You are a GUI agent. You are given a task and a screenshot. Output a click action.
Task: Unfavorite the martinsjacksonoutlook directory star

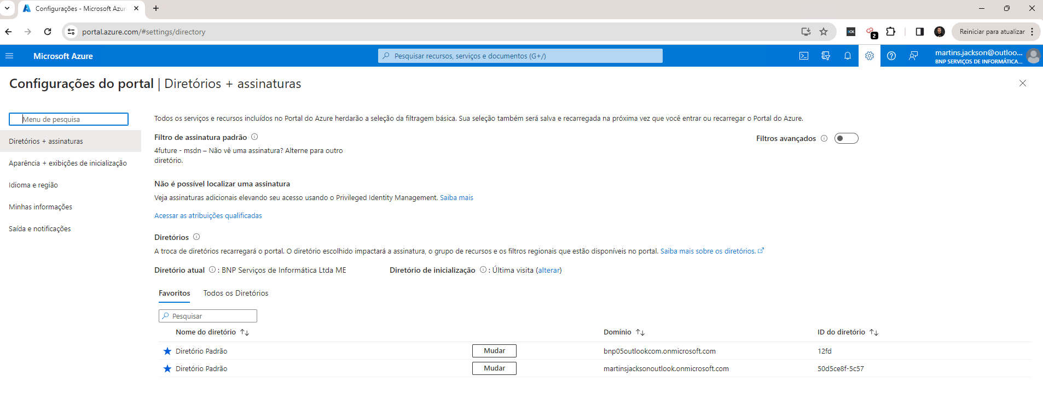click(167, 368)
